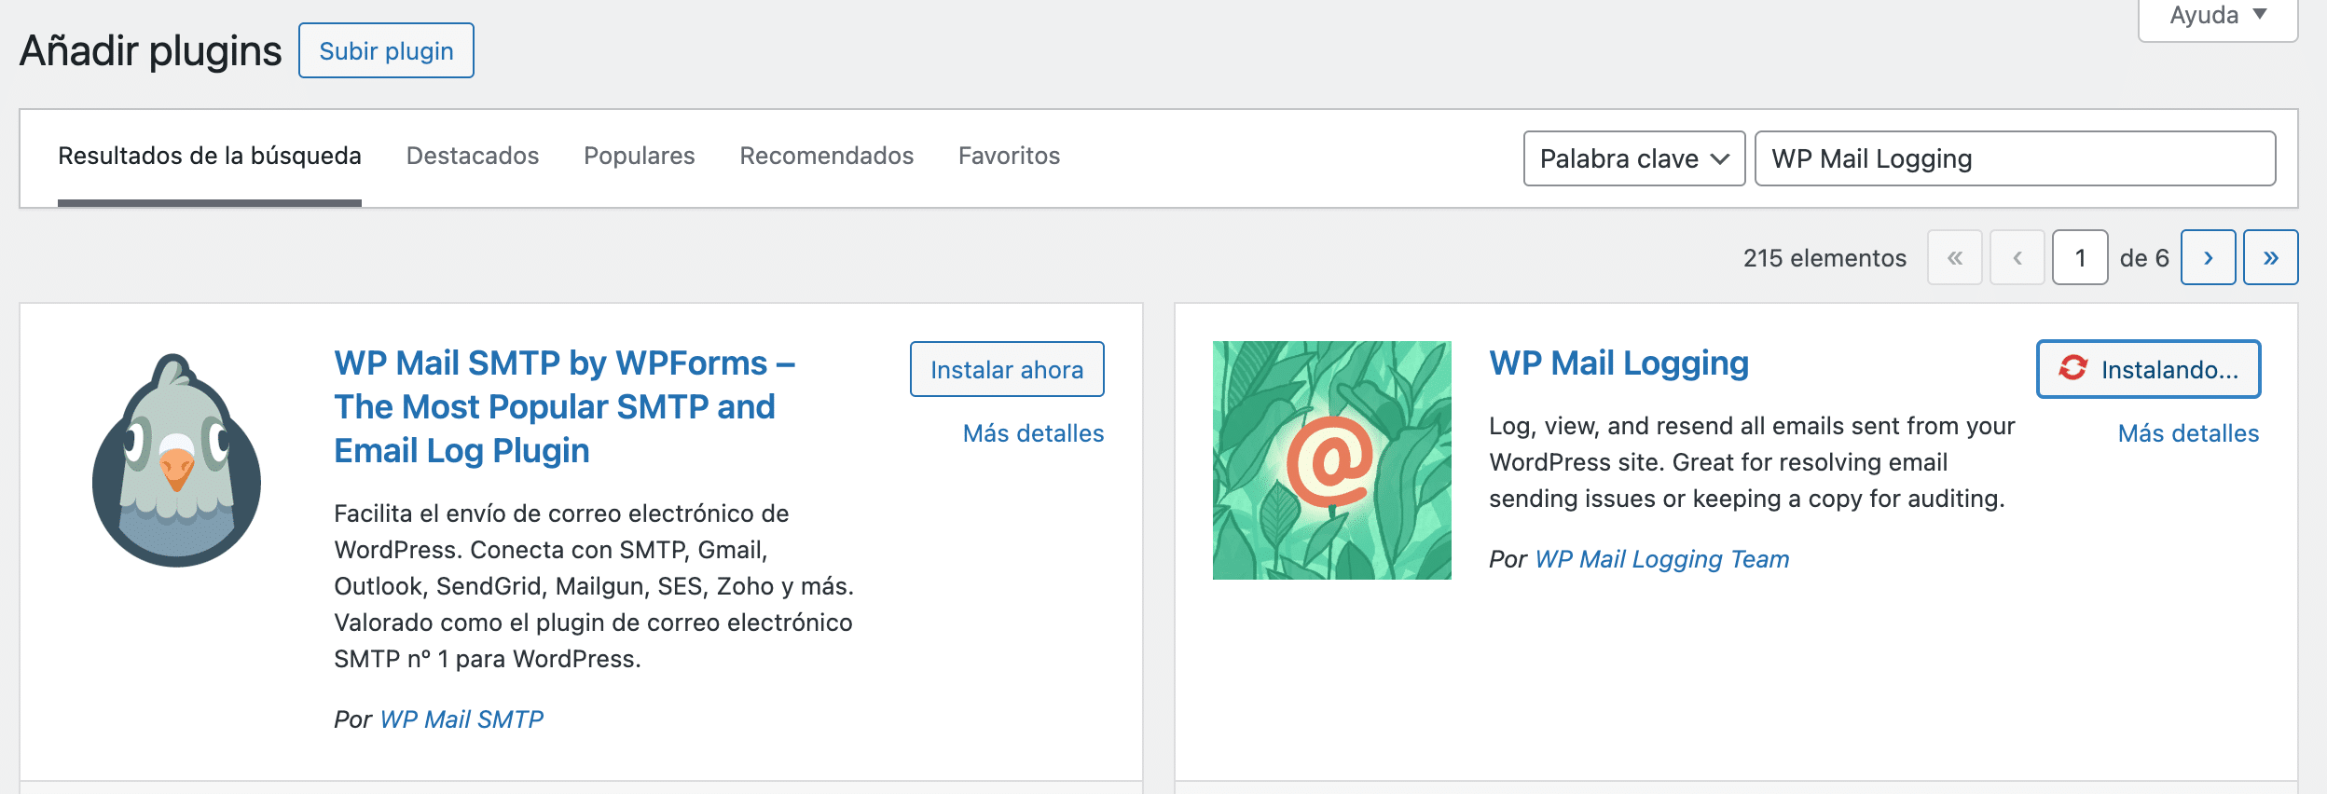
Task: Go to the next results page arrow
Action: [2208, 257]
